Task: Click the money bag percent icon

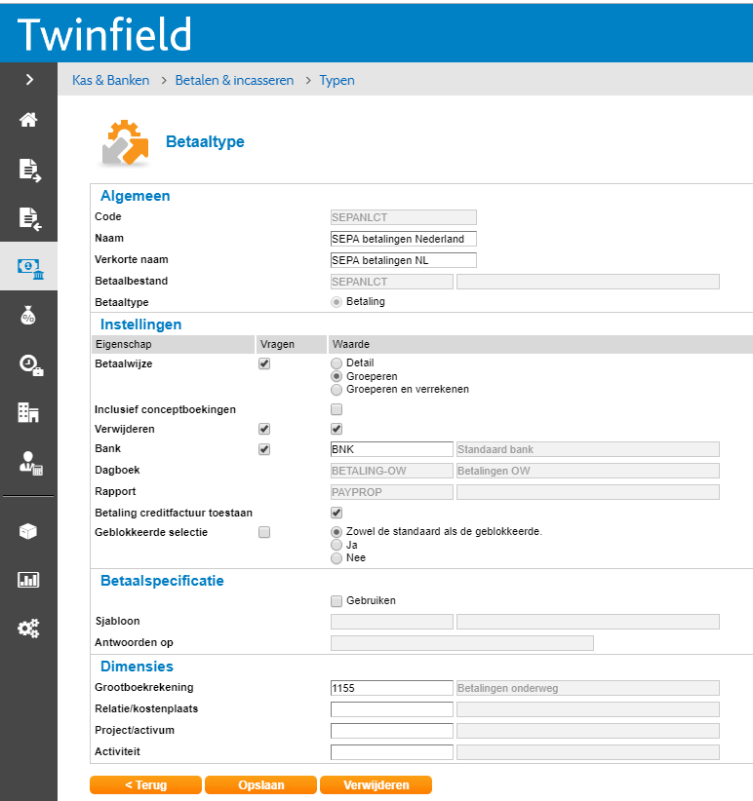Action: click(28, 316)
